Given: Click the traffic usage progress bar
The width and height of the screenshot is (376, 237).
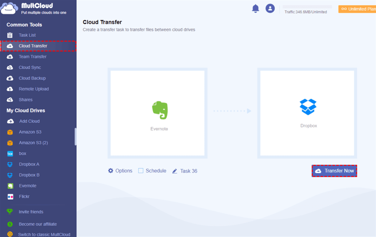Looking at the screenshot, I should coord(307,7).
